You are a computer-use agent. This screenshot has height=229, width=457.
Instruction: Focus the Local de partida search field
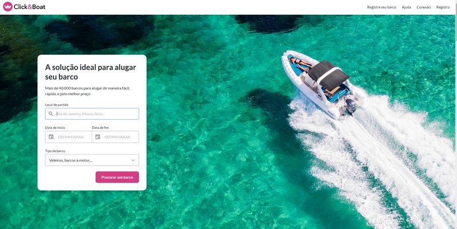(x=92, y=113)
